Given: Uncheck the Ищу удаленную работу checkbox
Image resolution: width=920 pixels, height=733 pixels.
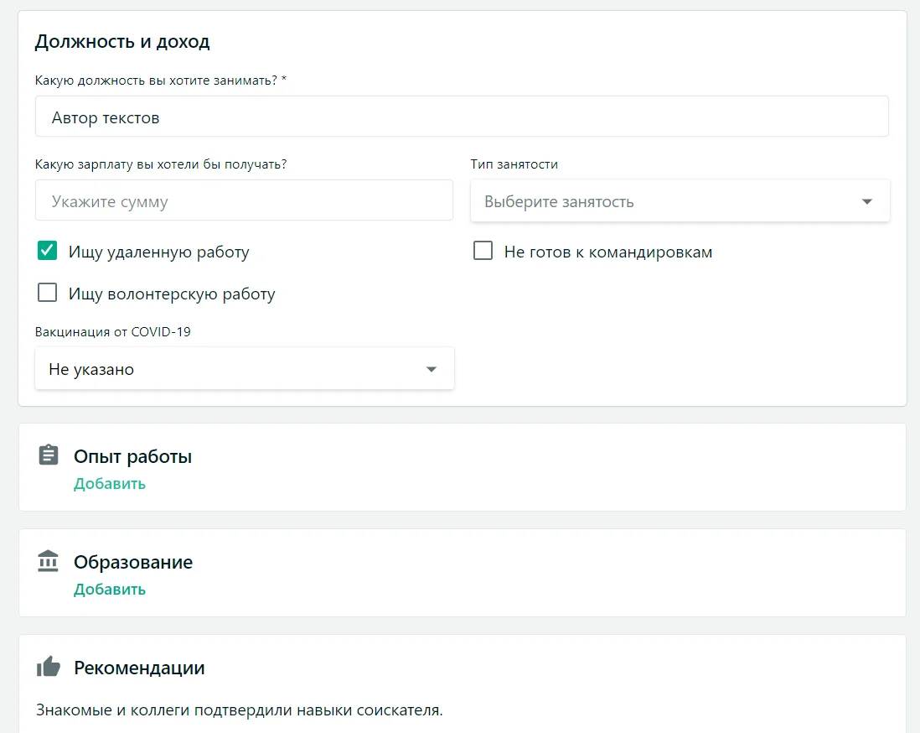Looking at the screenshot, I should click(x=48, y=251).
